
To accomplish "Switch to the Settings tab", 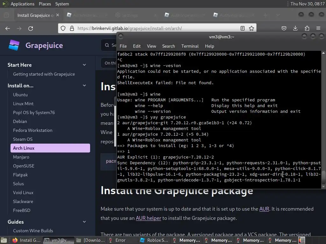I will coord(137,15).
